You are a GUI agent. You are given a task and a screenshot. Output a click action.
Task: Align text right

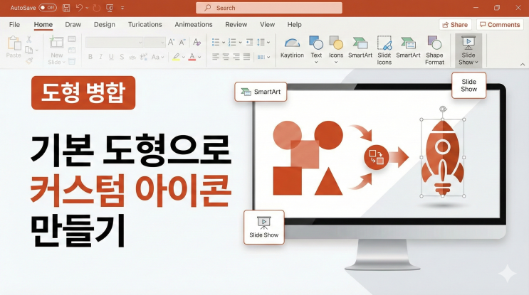(236, 57)
